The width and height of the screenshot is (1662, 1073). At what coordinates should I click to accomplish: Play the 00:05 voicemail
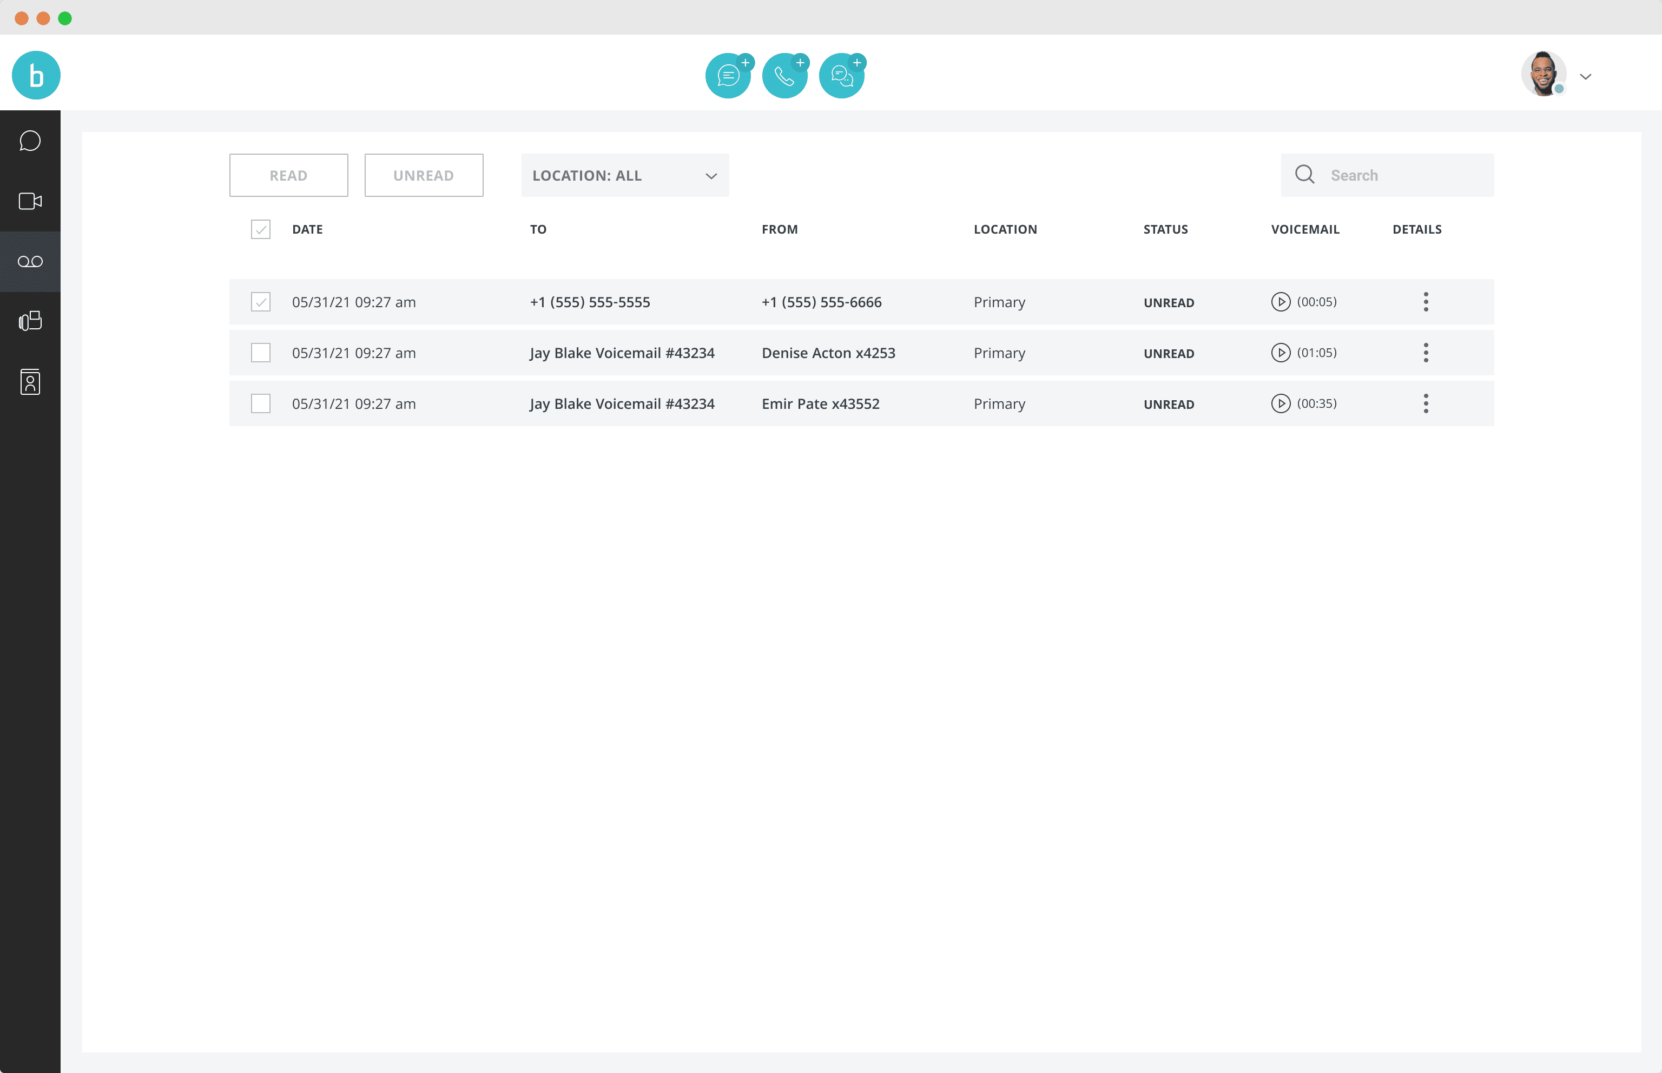tap(1280, 302)
